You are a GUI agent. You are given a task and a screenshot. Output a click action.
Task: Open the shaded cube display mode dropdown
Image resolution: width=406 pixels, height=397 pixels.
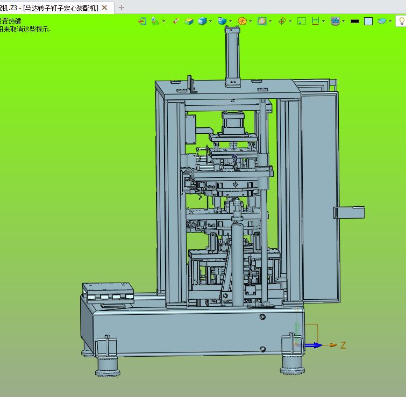coord(210,21)
